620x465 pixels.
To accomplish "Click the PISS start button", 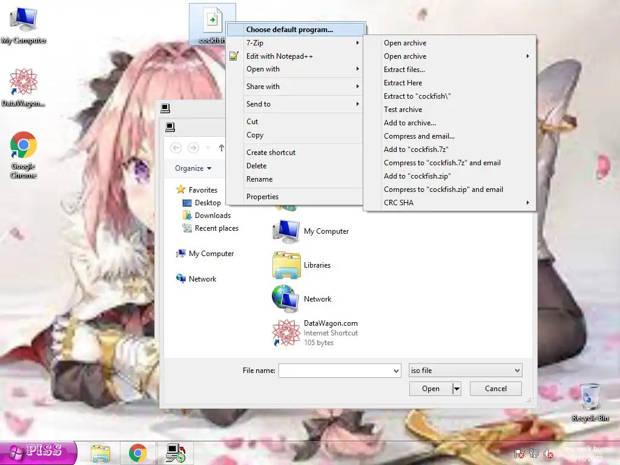I will click(38, 452).
